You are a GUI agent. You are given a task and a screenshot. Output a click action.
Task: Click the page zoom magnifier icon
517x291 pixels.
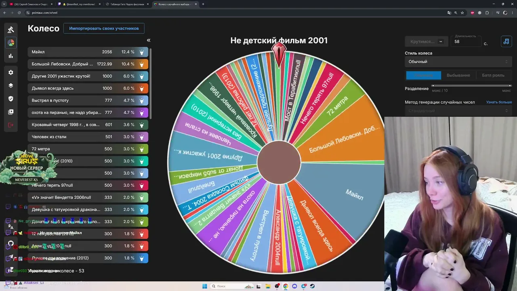(456, 13)
